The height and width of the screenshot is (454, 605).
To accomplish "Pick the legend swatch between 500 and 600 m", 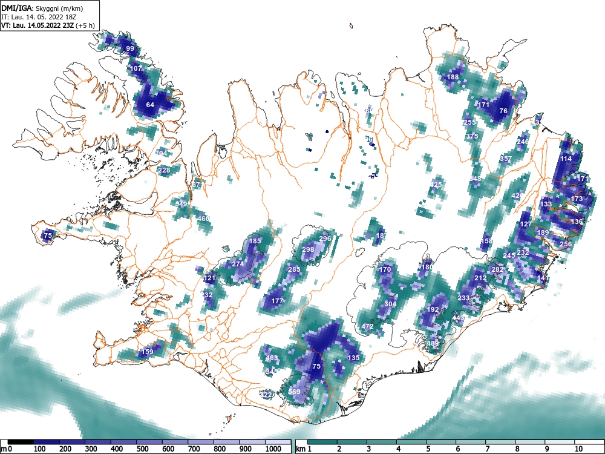I will click(149, 442).
